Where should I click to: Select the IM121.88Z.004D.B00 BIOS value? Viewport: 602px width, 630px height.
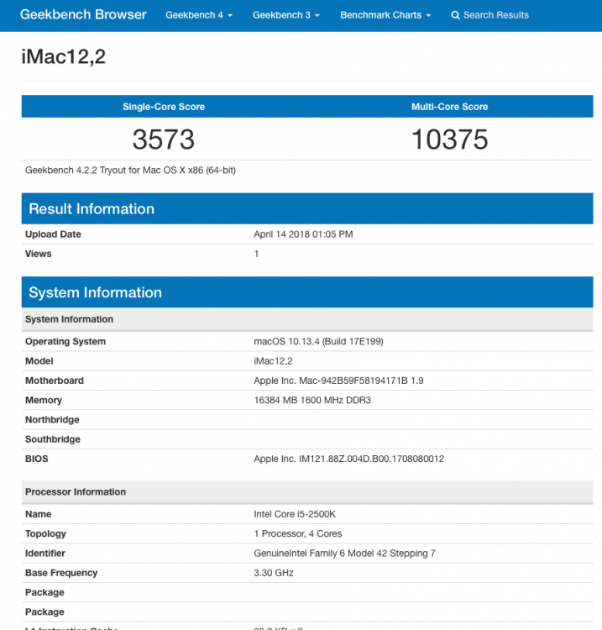pos(349,459)
